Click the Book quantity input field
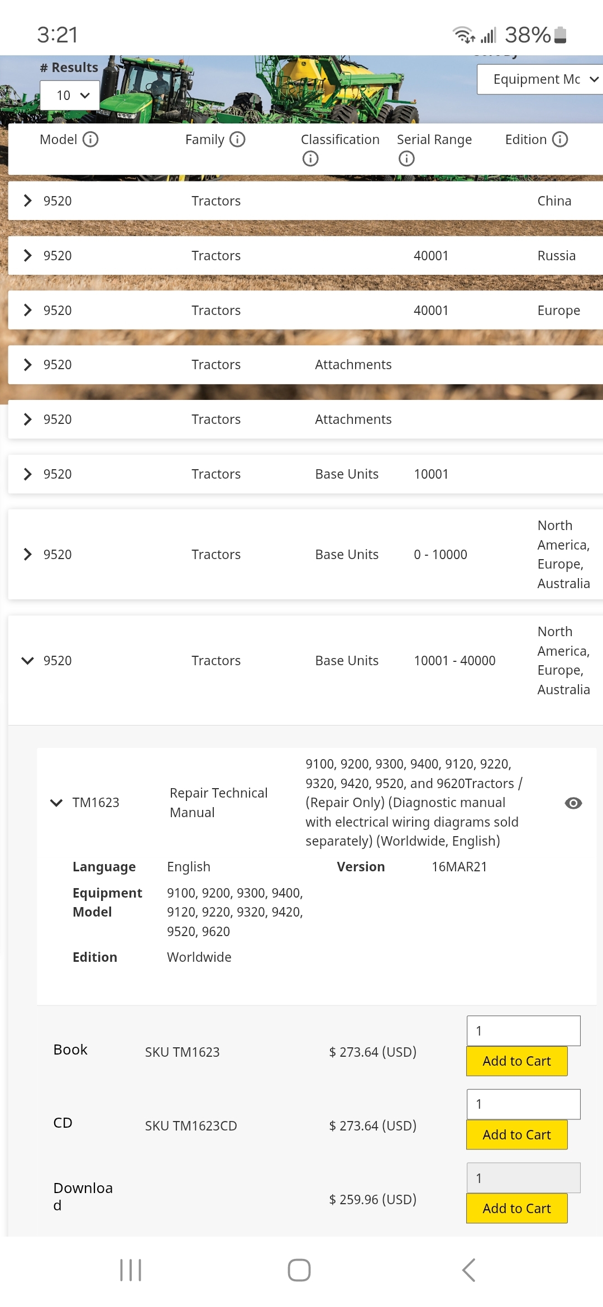The width and height of the screenshot is (603, 1307). (x=523, y=1031)
